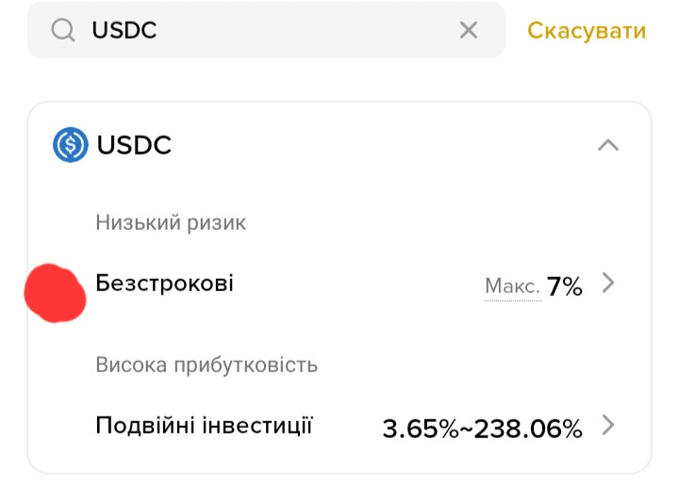679x489 pixels.
Task: Select the Безстрокові product label
Action: click(x=165, y=283)
